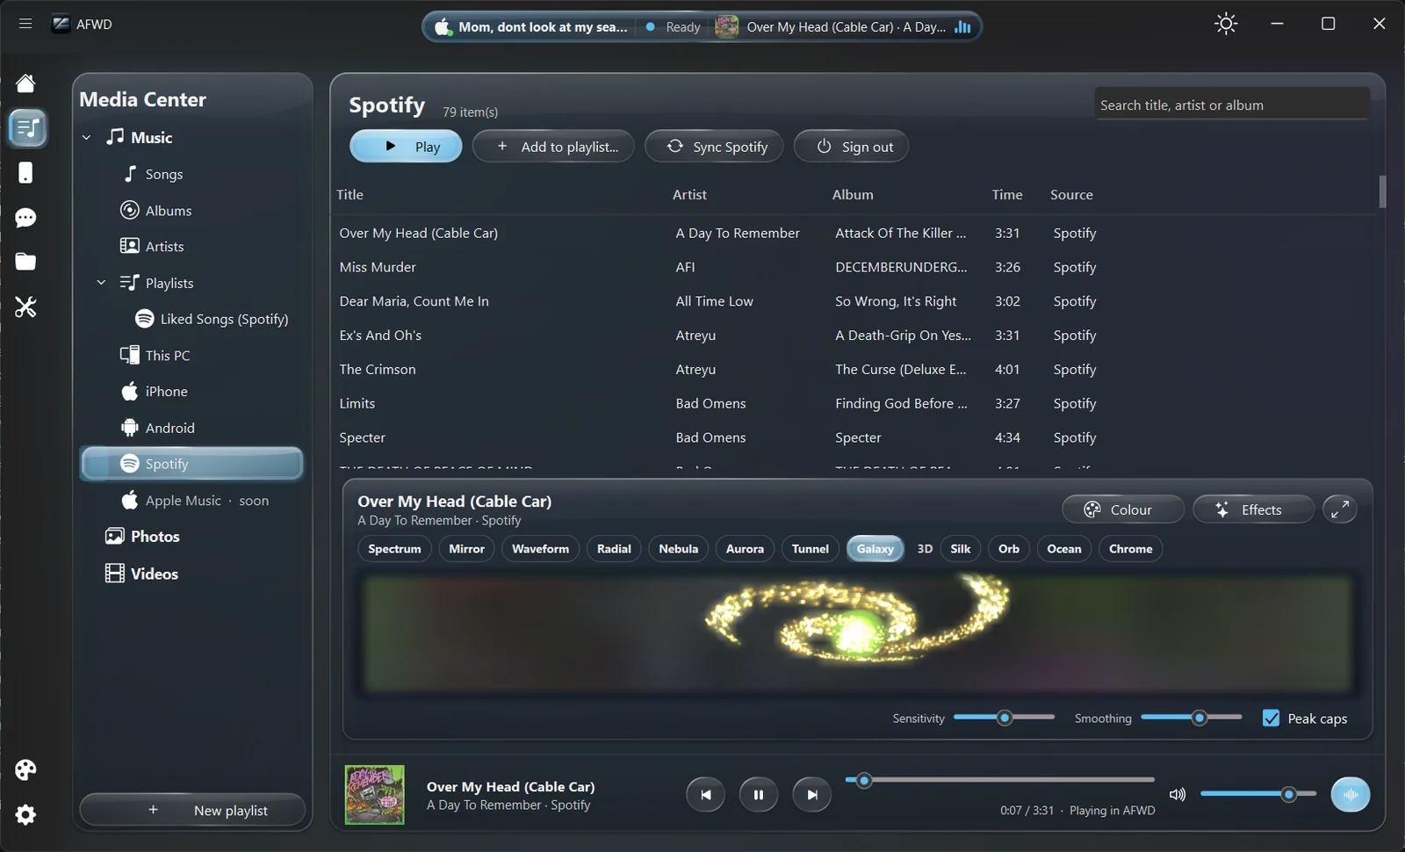Screen dimensions: 1405x852
Task: Open the theme palette icon
Action: pos(25,770)
